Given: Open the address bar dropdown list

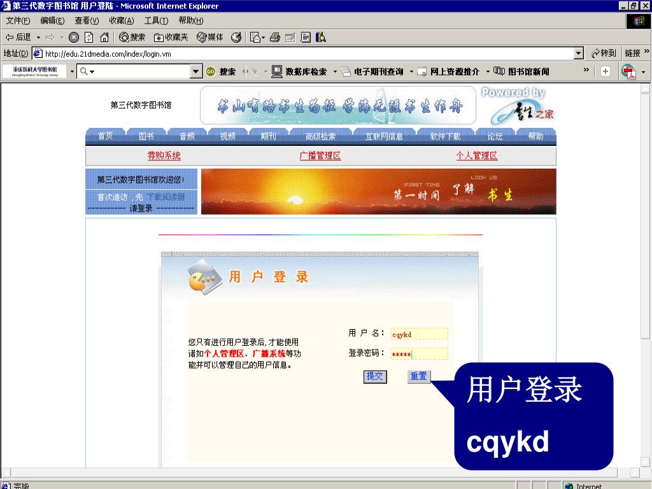Looking at the screenshot, I should point(578,53).
